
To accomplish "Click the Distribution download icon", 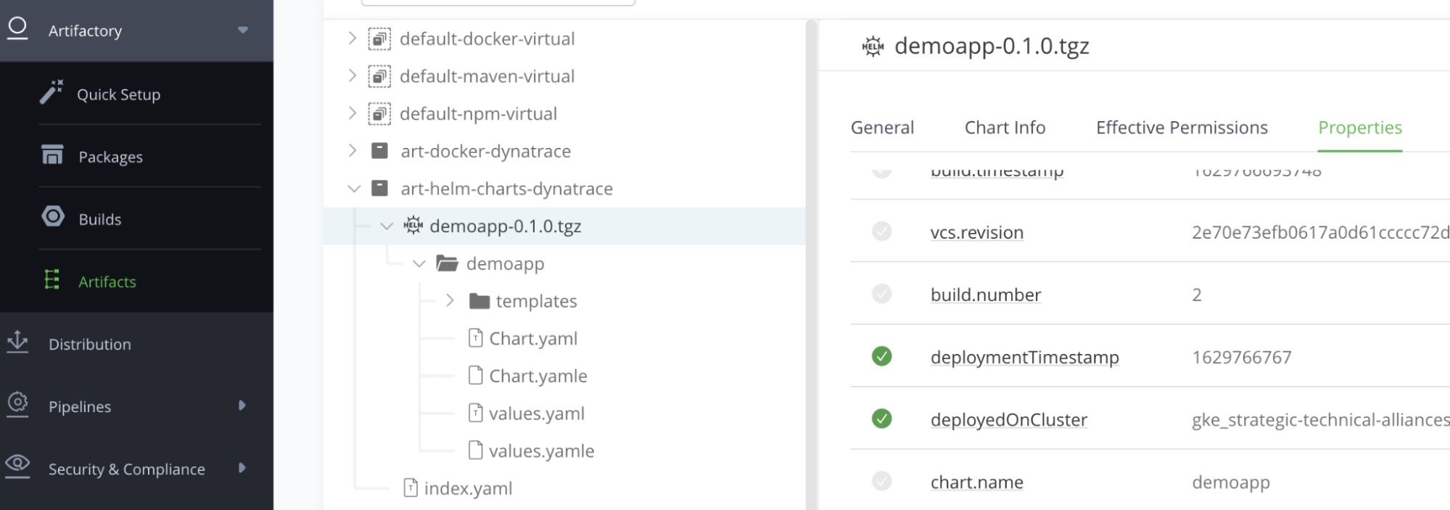I will point(17,342).
